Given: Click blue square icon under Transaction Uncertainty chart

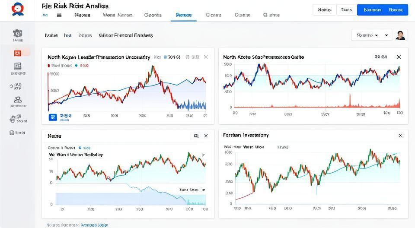Looking at the screenshot, I should click(x=53, y=117).
